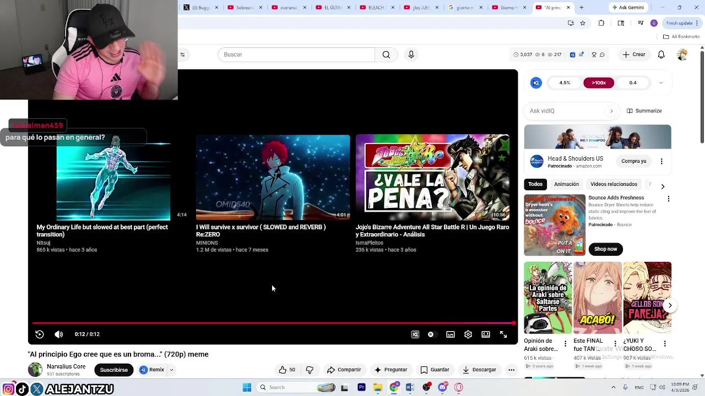The width and height of the screenshot is (705, 396).
Task: Click the Descargar download button
Action: [479, 370]
